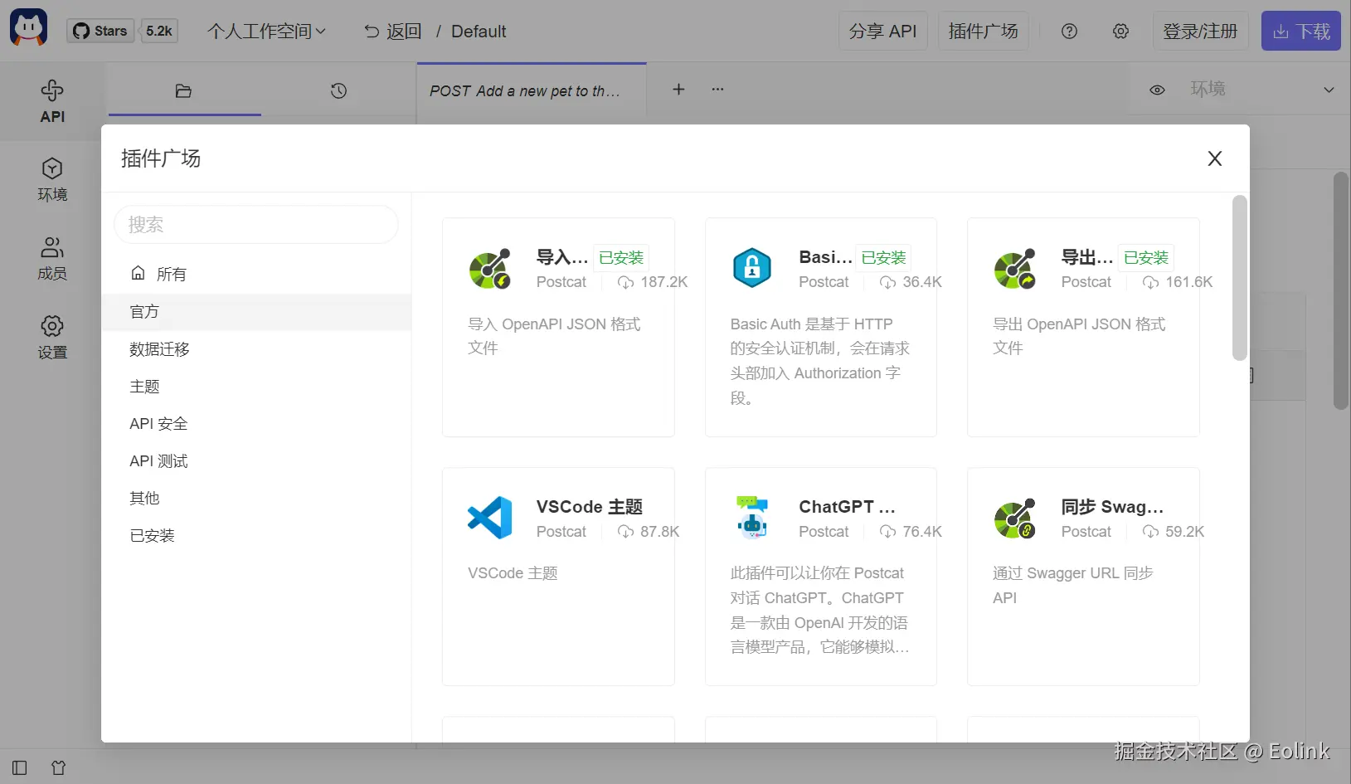Viewport: 1351px width, 784px height.
Task: Click the 59.2K download count
Action: coord(1174,532)
